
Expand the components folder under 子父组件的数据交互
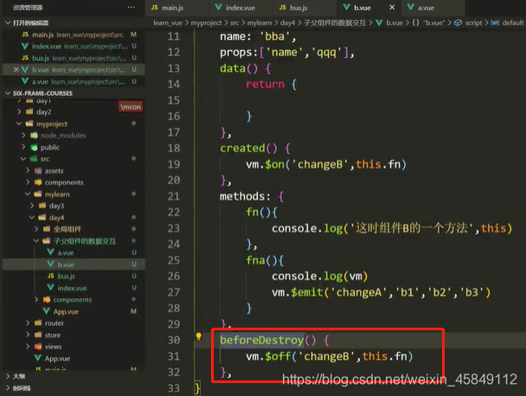click(36, 299)
